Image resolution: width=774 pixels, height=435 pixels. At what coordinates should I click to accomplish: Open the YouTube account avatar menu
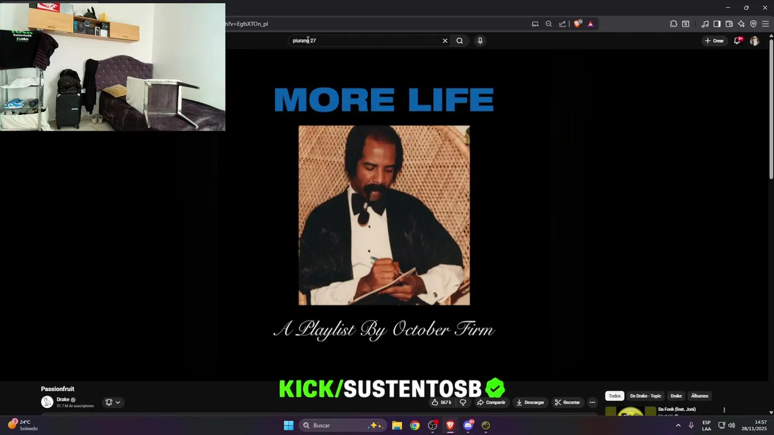(755, 40)
